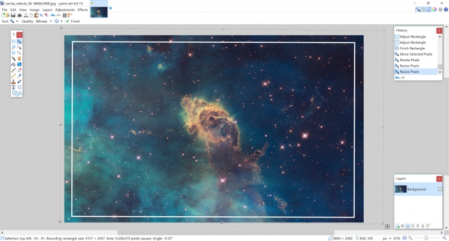The width and height of the screenshot is (449, 241).
Task: Toggle the Colors window button at top right
Action: pos(434,9)
